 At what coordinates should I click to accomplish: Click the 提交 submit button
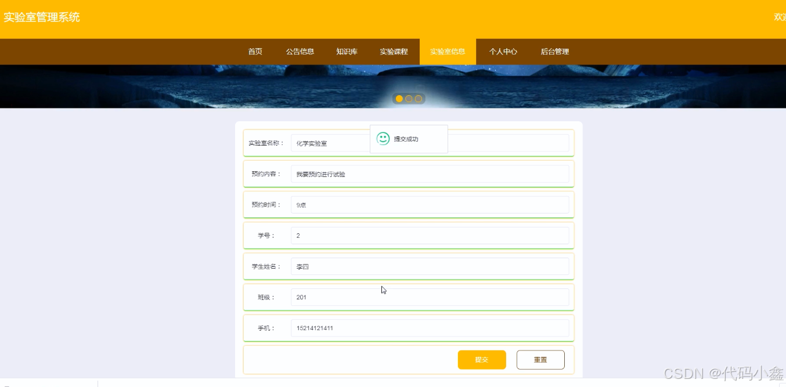point(482,360)
